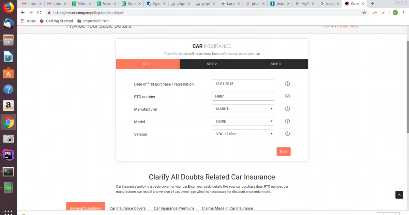This screenshot has width=409, height=215.
Task: Go back with the browser back arrow
Action: [x=22, y=13]
